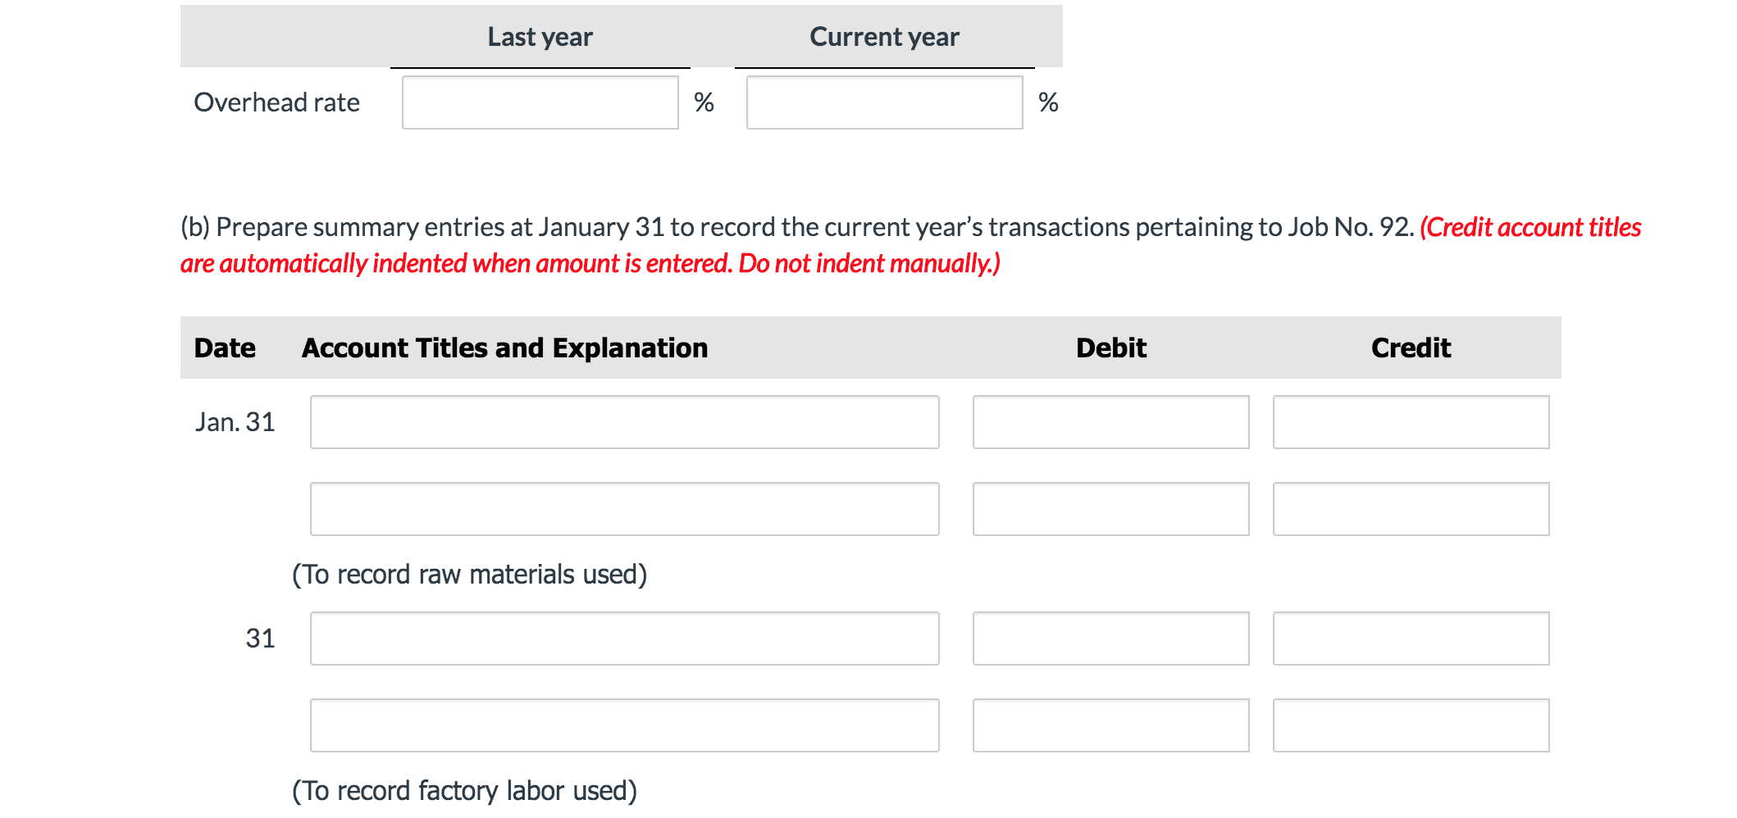Click the Last year column heading
The image size is (1737, 818).
click(540, 36)
